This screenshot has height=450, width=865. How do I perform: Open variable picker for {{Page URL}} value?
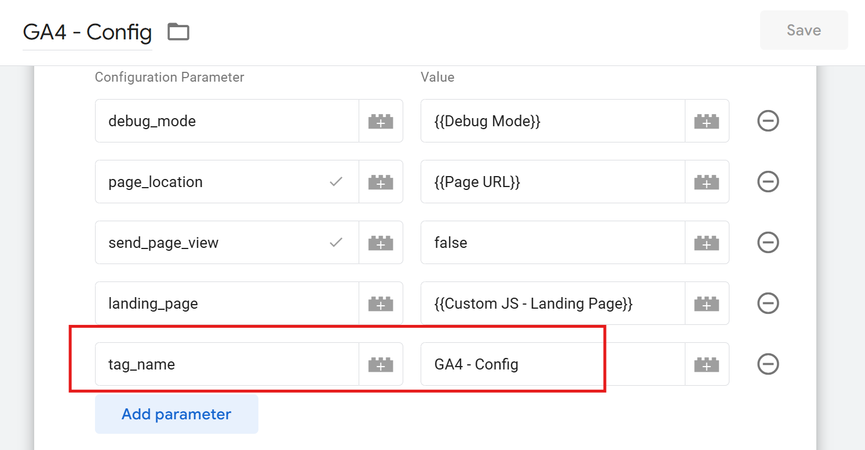tap(707, 182)
